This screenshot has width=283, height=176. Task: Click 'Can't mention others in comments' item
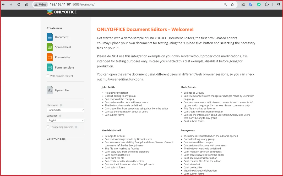click(x=203, y=152)
